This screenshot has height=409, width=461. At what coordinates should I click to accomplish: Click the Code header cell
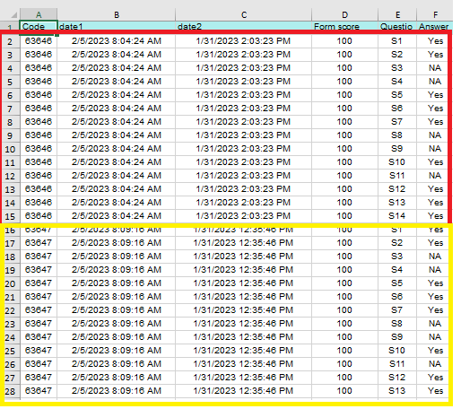coord(39,26)
